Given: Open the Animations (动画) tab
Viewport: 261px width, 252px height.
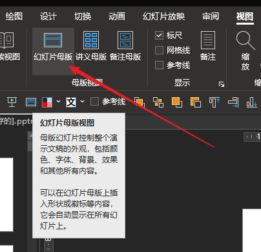Looking at the screenshot, I should pyautogui.click(x=117, y=16).
